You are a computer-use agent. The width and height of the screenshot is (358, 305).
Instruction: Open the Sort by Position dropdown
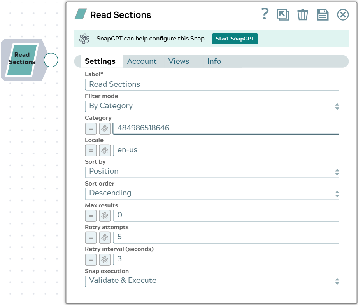point(212,172)
